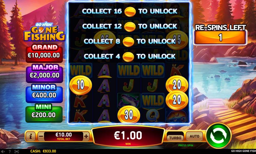Toggle Turbo mode
The width and height of the screenshot is (256, 154).
click(175, 138)
